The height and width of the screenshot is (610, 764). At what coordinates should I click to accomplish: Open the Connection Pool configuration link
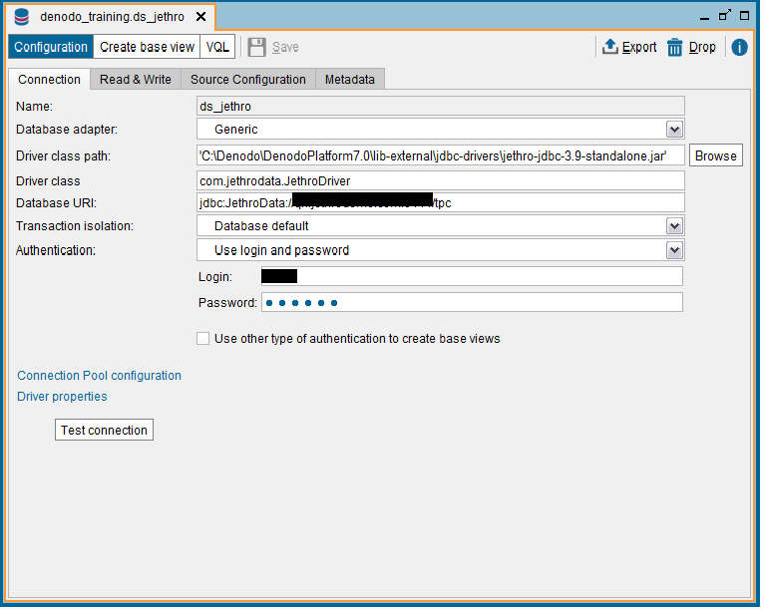(100, 376)
